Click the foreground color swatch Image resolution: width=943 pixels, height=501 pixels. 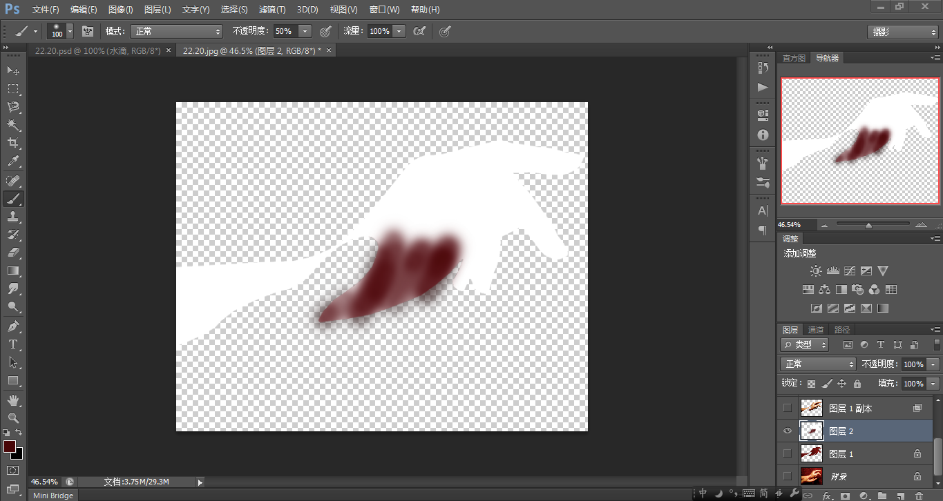[x=10, y=446]
